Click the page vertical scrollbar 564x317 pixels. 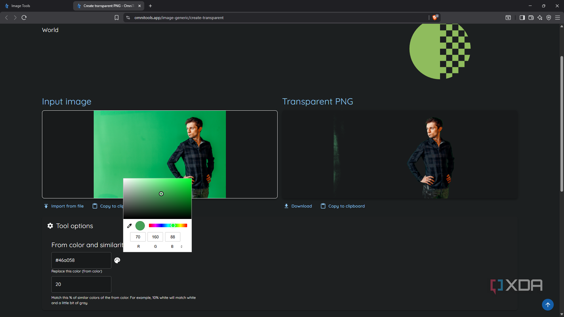[562, 124]
